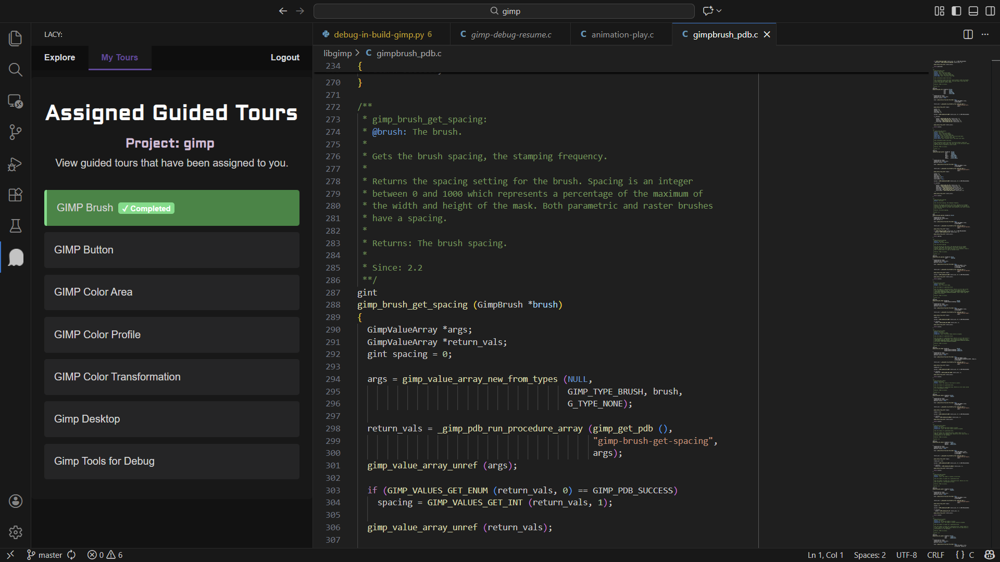Open Remote Explorer in activity bar
The height and width of the screenshot is (562, 1000).
[16, 101]
